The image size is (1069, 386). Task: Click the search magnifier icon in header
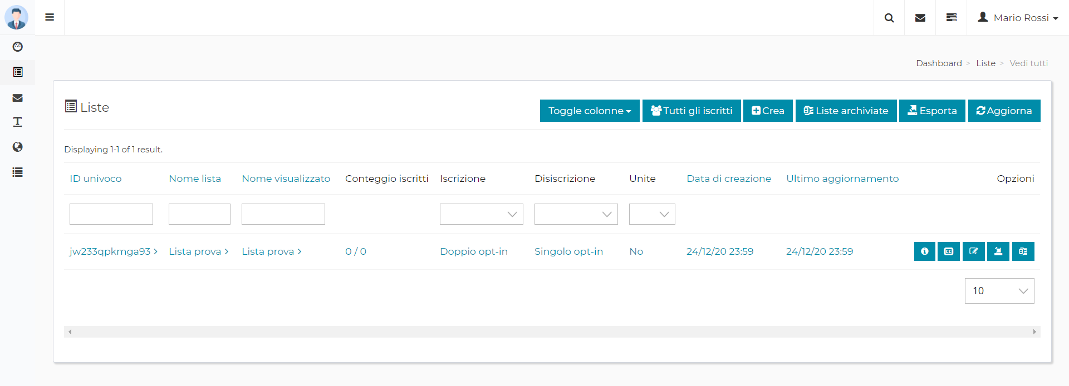pyautogui.click(x=889, y=18)
